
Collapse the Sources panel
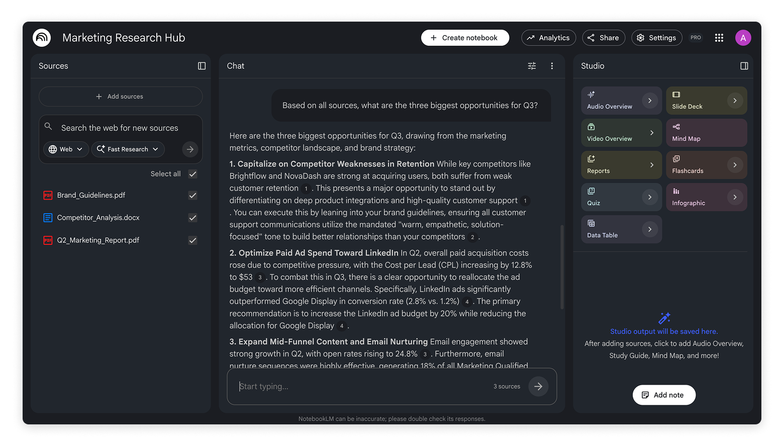click(202, 66)
